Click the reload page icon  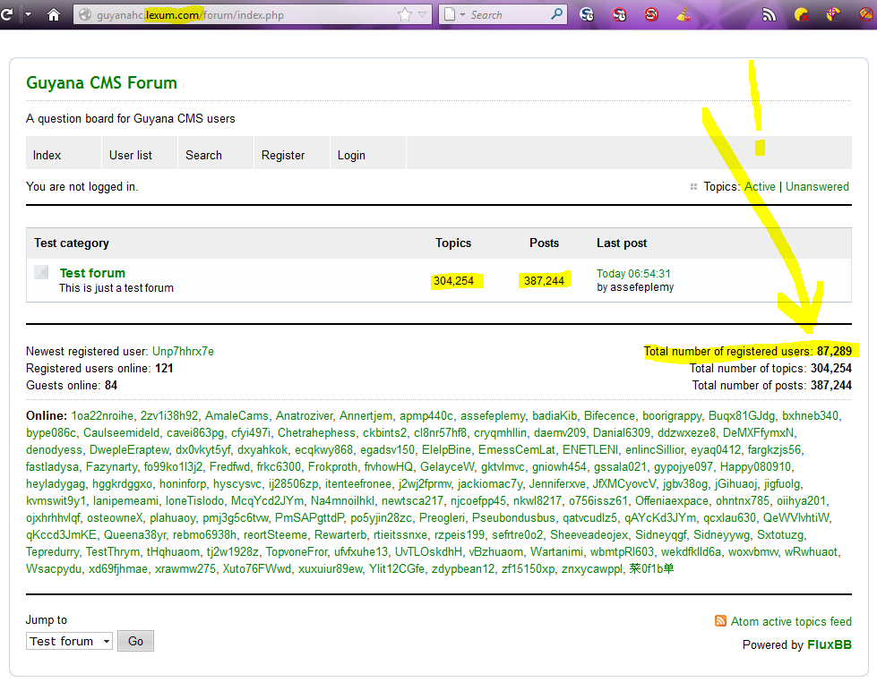pos(8,14)
